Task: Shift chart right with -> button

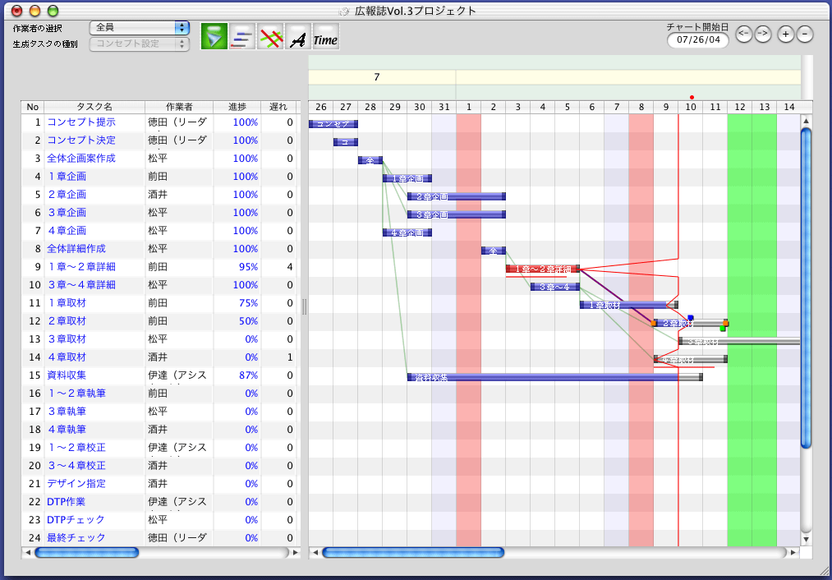Action: [x=762, y=34]
